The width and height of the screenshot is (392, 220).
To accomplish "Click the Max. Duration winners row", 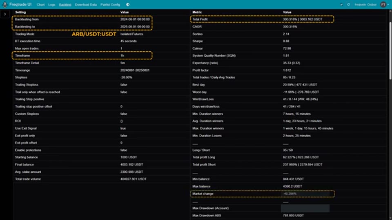I will (288, 128).
